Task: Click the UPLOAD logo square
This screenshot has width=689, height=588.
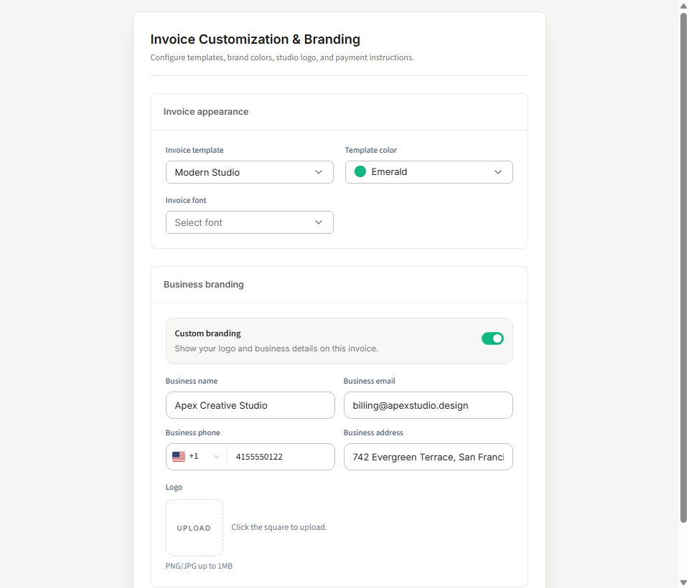Action: (194, 528)
